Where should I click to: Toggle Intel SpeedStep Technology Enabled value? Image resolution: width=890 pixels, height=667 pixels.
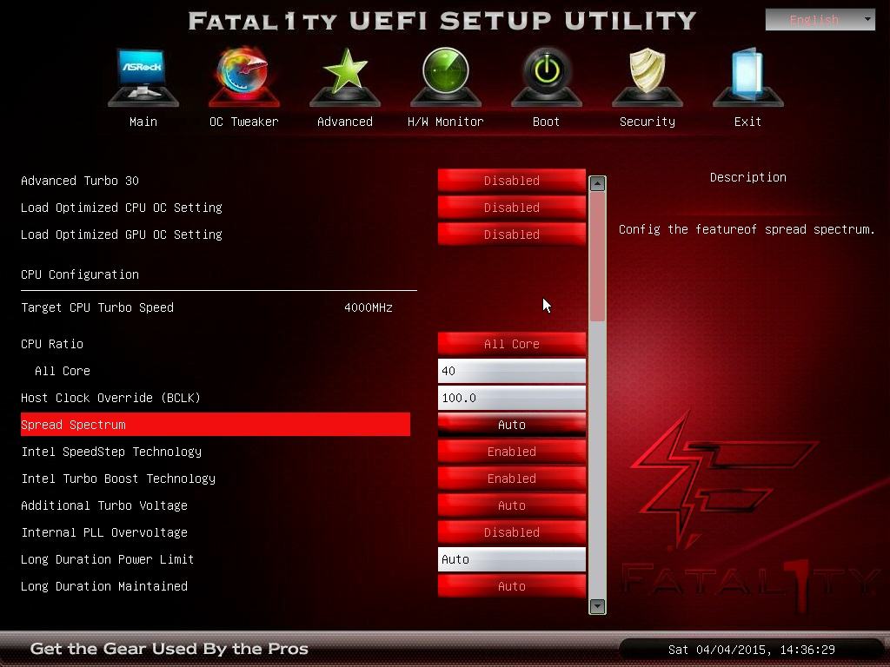511,452
